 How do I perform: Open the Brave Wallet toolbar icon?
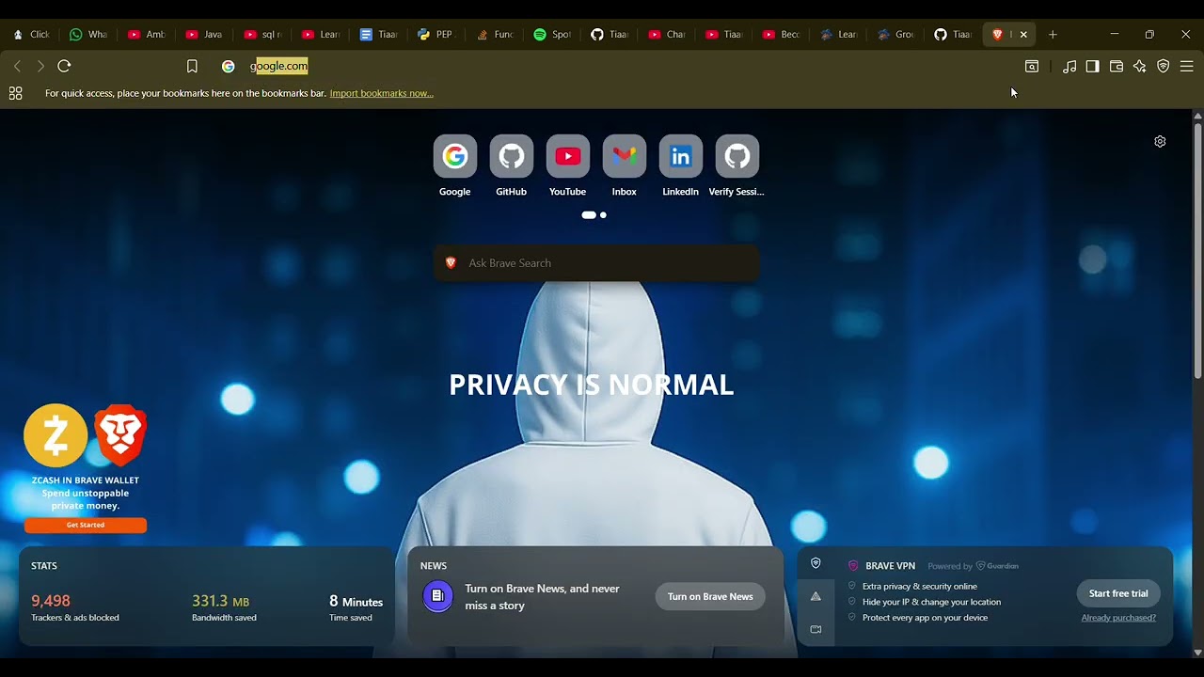pos(1117,67)
